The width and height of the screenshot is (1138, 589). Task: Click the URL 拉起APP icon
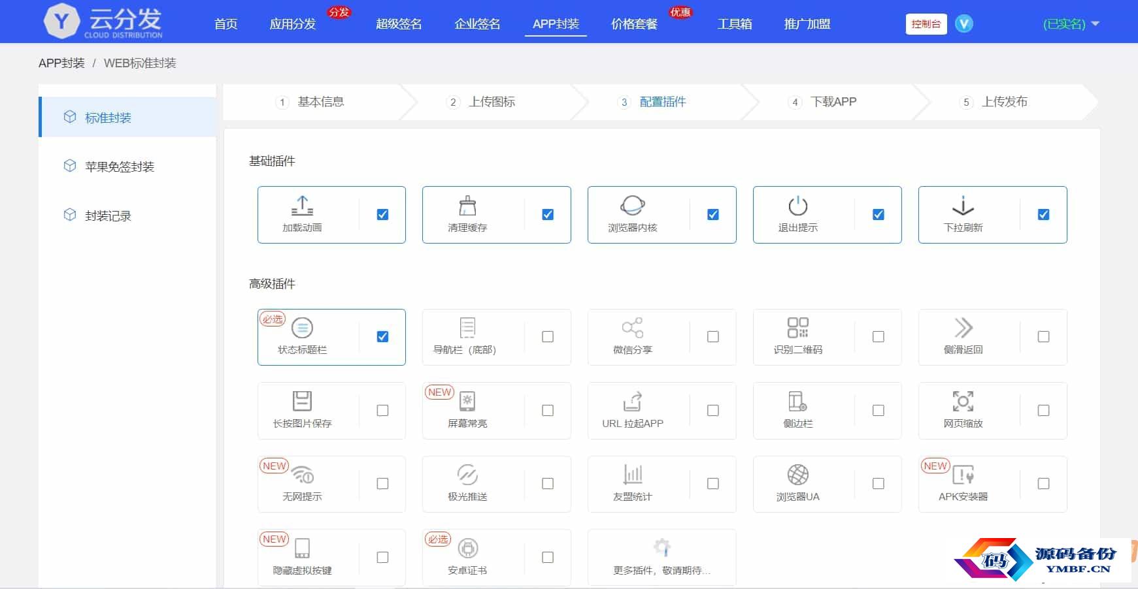click(x=633, y=401)
